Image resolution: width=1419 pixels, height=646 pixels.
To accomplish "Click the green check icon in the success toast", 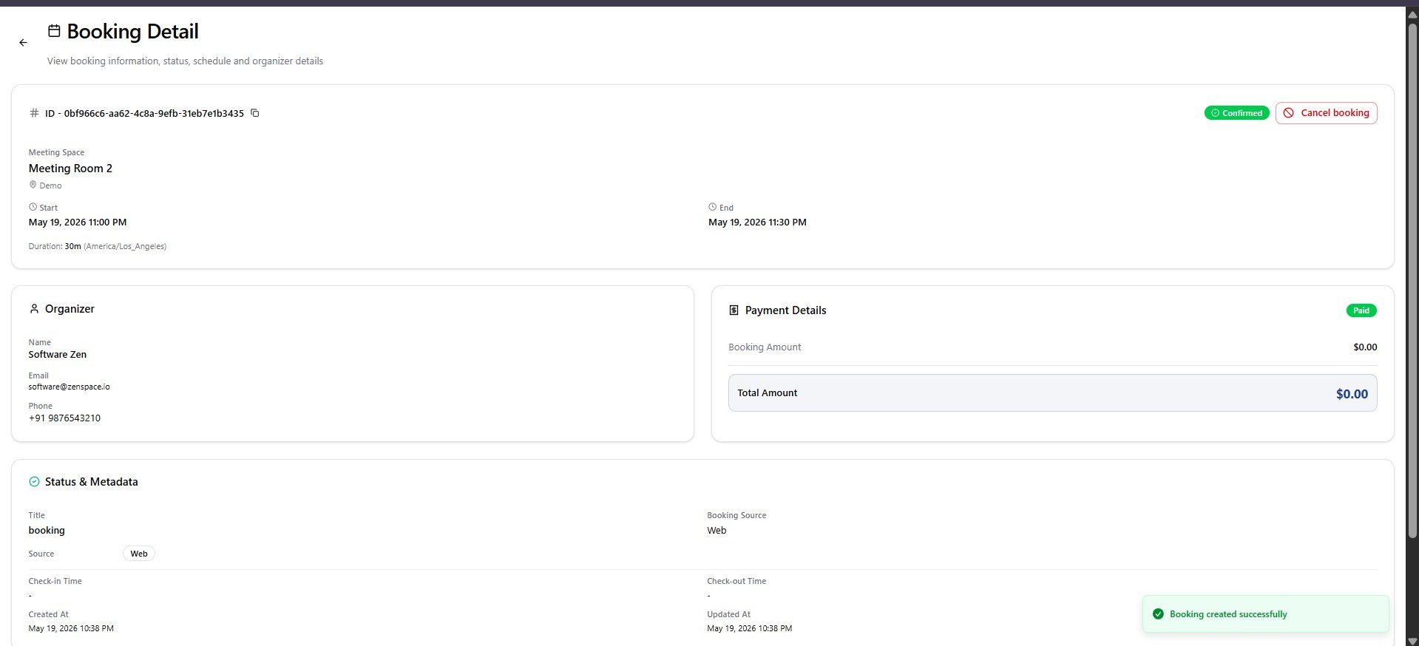I will pos(1158,614).
